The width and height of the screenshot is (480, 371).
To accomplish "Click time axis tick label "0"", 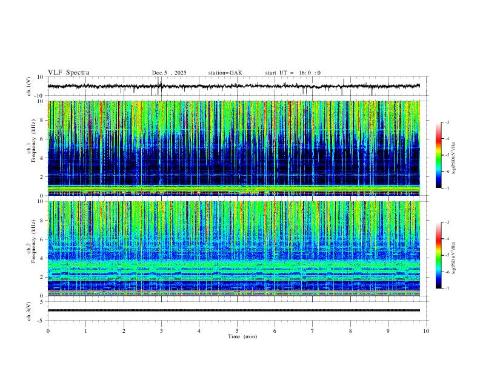I will pyautogui.click(x=48, y=331).
